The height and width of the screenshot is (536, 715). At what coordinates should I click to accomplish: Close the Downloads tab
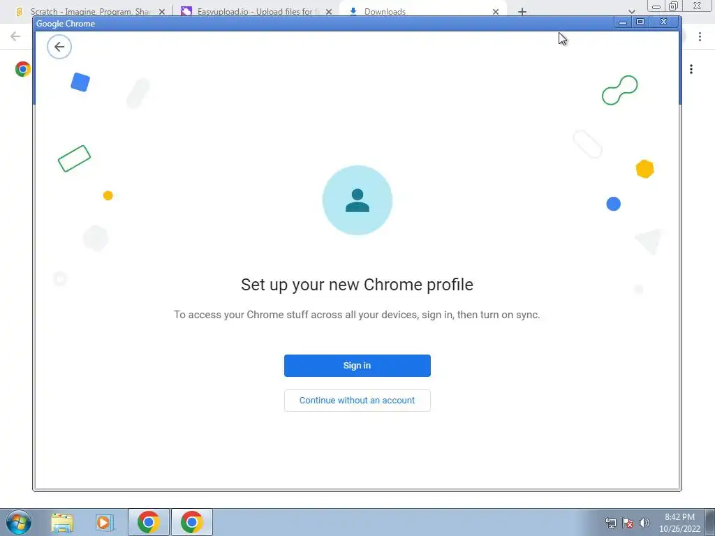496,12
